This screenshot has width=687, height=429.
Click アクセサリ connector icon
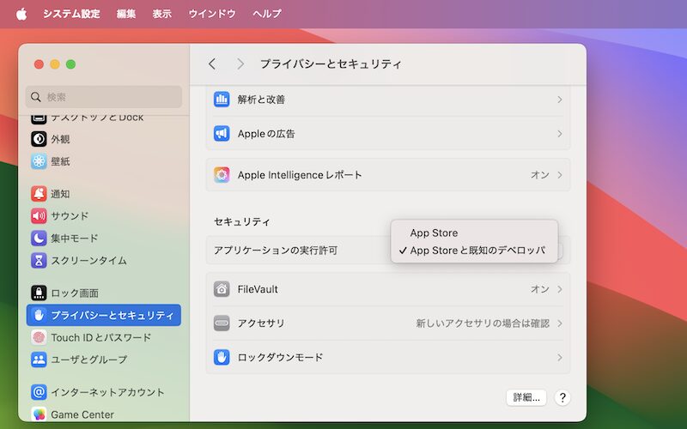pos(222,323)
